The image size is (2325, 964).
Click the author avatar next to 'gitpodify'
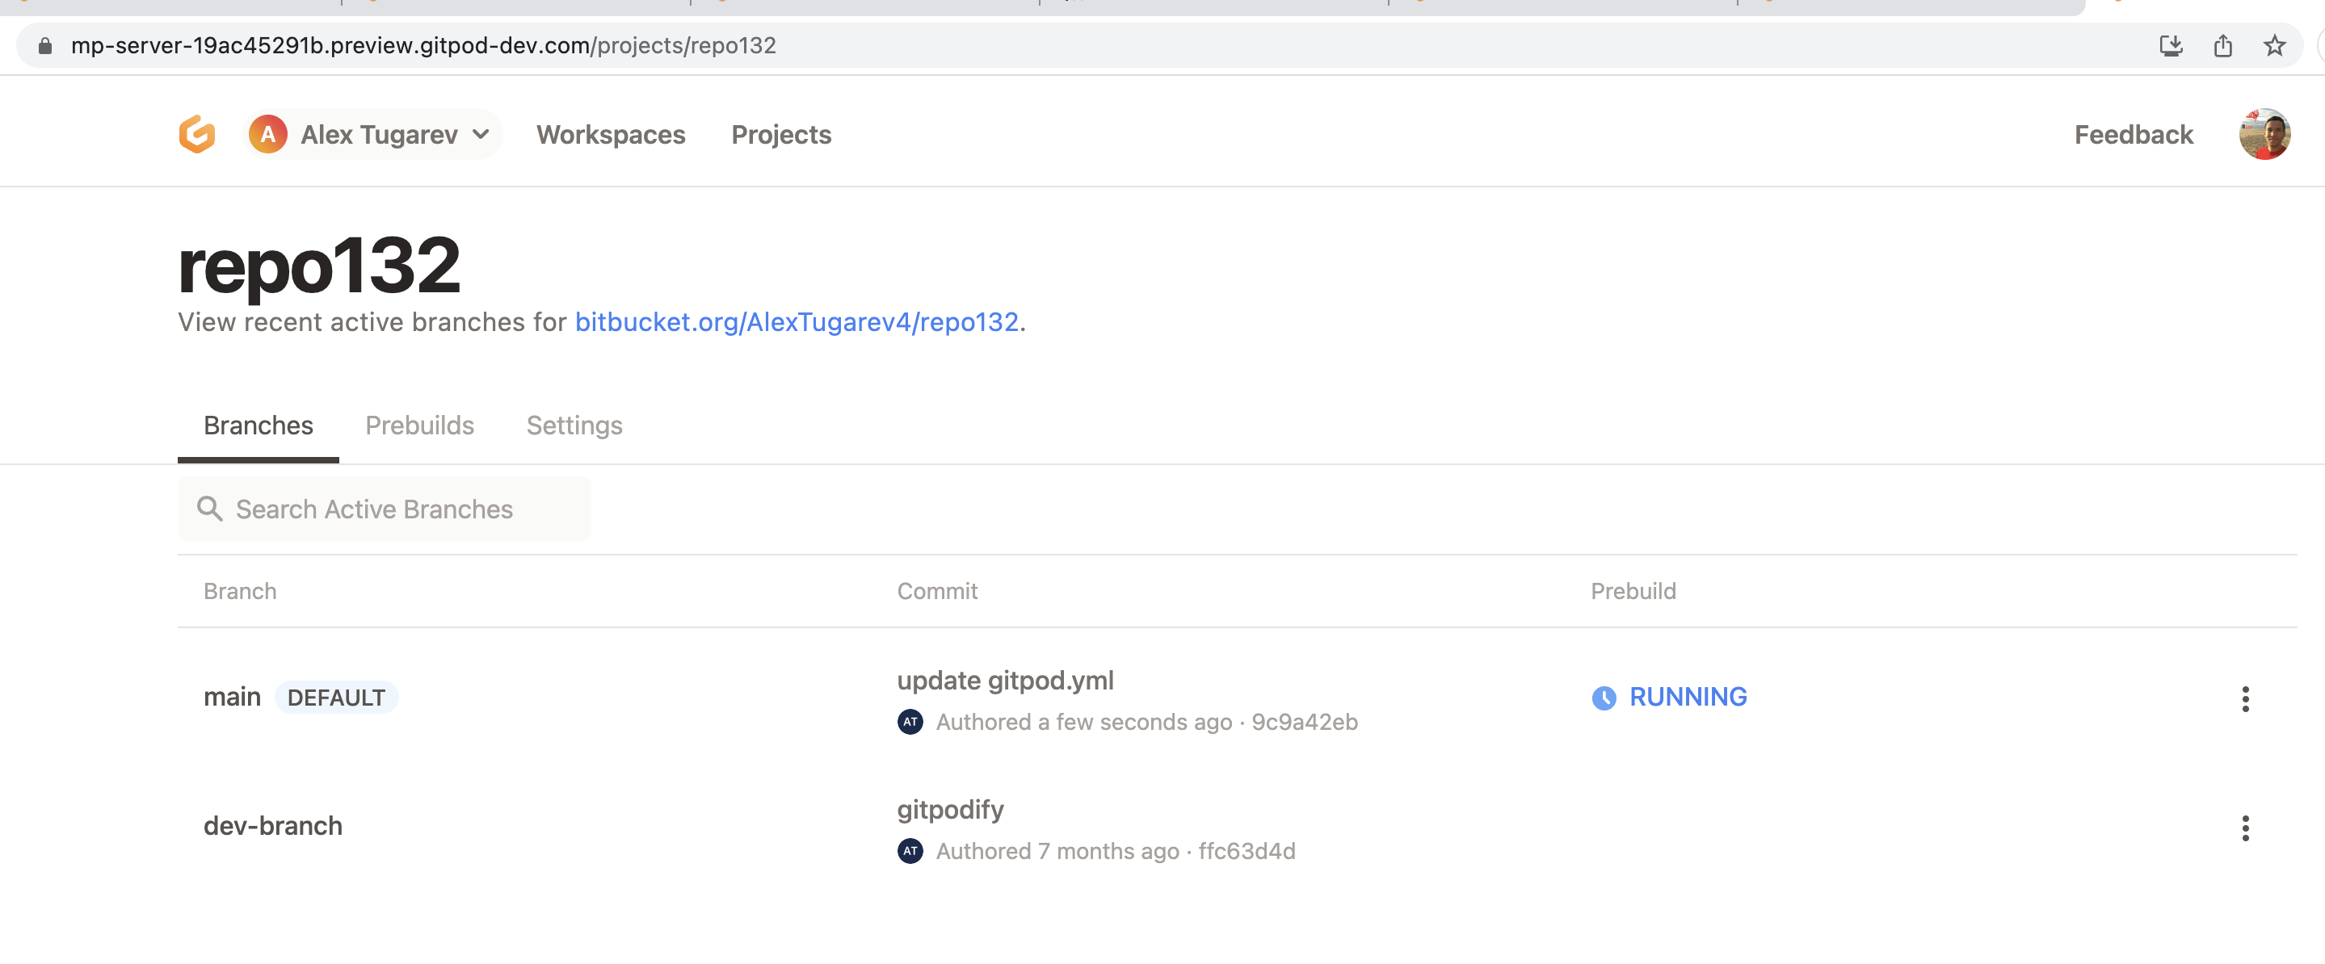tap(910, 850)
